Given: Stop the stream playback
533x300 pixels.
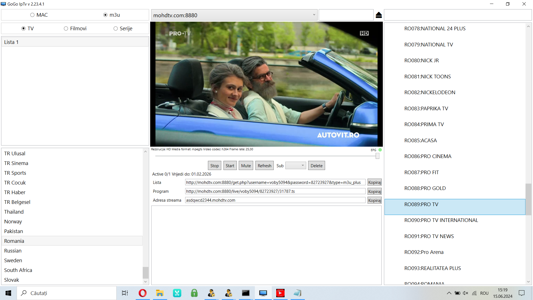Looking at the screenshot, I should (x=215, y=166).
